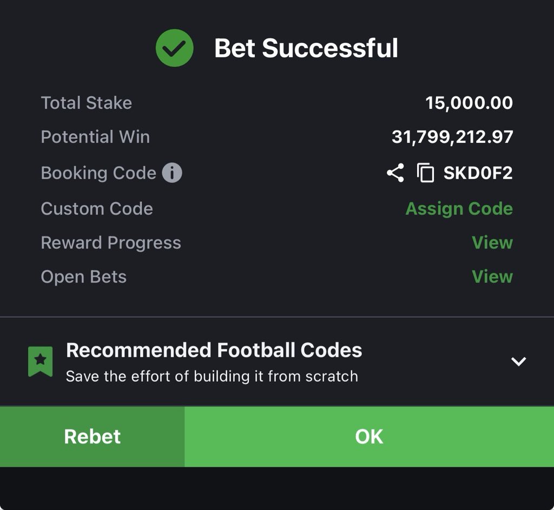Select the SKD0F2 booking code text
The width and height of the screenshot is (554, 510).
pyautogui.click(x=478, y=173)
